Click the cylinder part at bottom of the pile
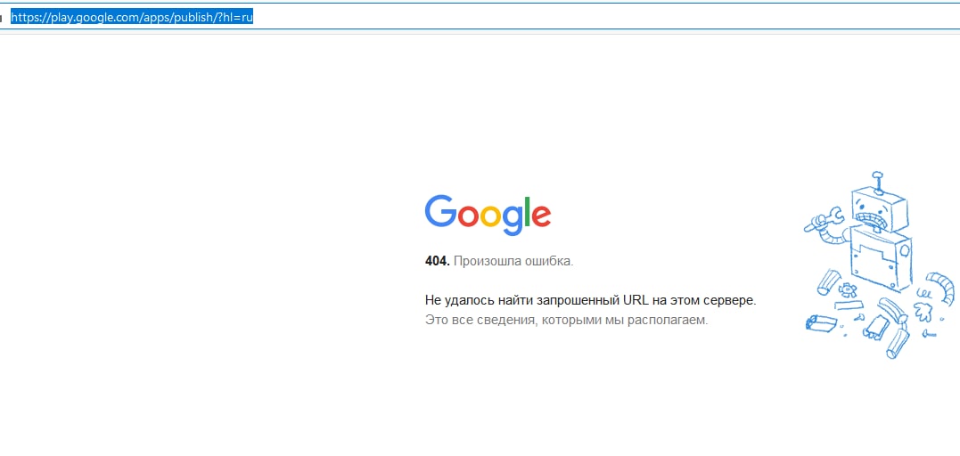 click(898, 343)
